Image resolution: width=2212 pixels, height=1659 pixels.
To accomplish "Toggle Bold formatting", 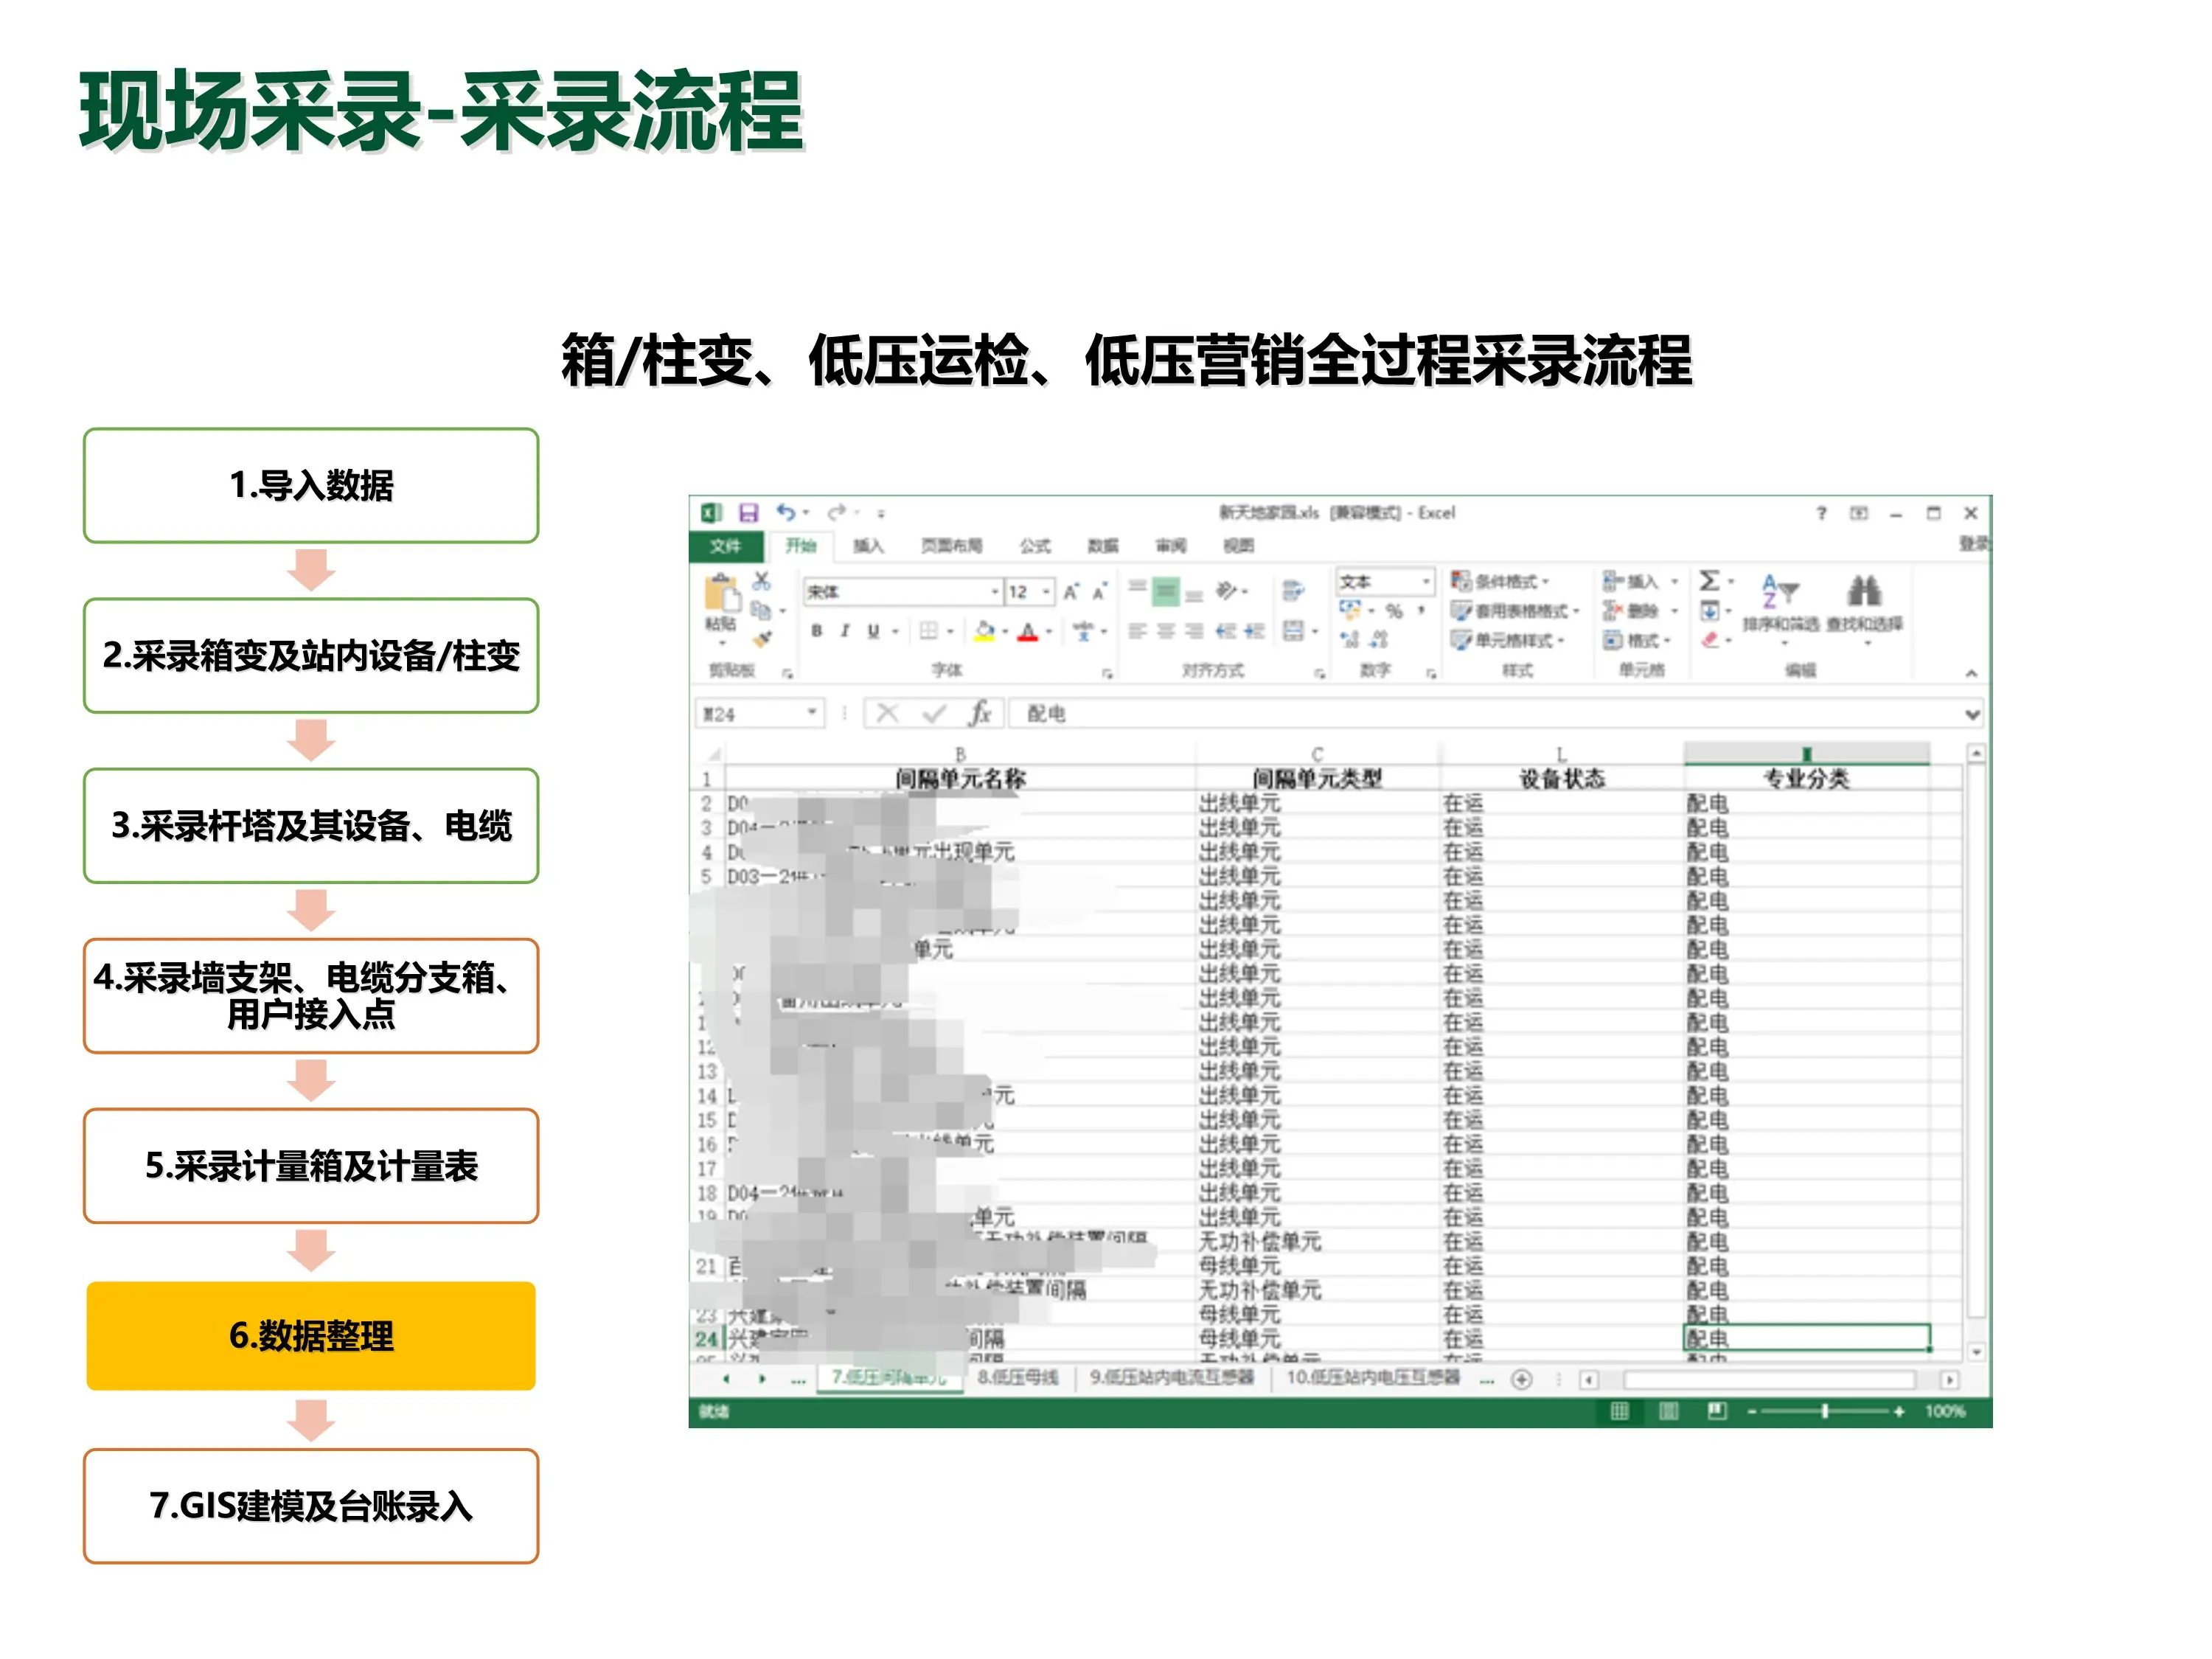I will click(x=817, y=631).
